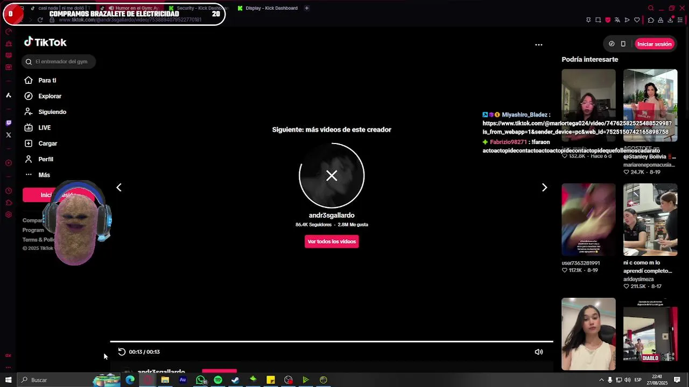This screenshot has height=387, width=689.
Task: Click the TikTok logo
Action: pos(45,42)
